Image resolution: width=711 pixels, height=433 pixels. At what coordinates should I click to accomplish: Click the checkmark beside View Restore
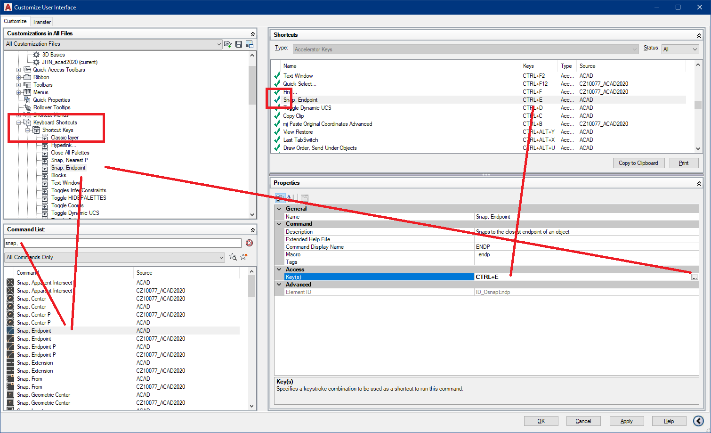pyautogui.click(x=277, y=131)
